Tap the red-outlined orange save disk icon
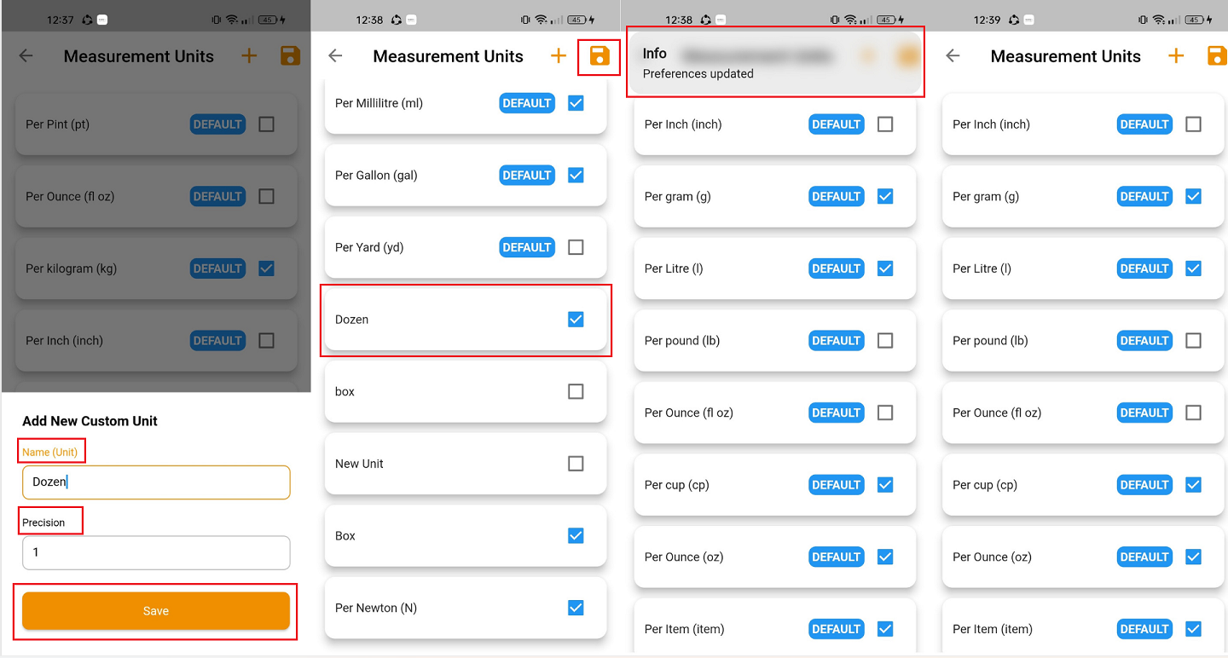 click(600, 56)
